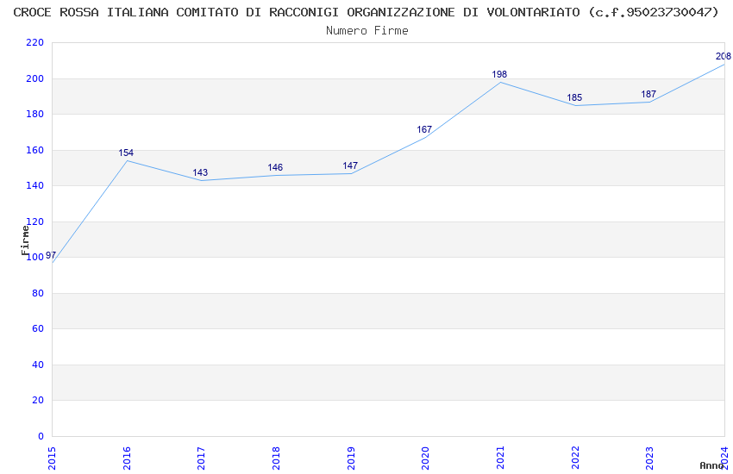Click the data label 167

[424, 129]
